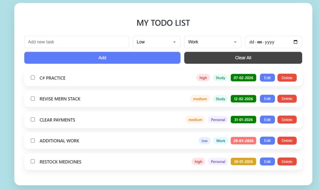Viewport: 319px width, 190px height.
Task: Click medium badge on REVISE MERN STACK
Action: pyautogui.click(x=200, y=99)
